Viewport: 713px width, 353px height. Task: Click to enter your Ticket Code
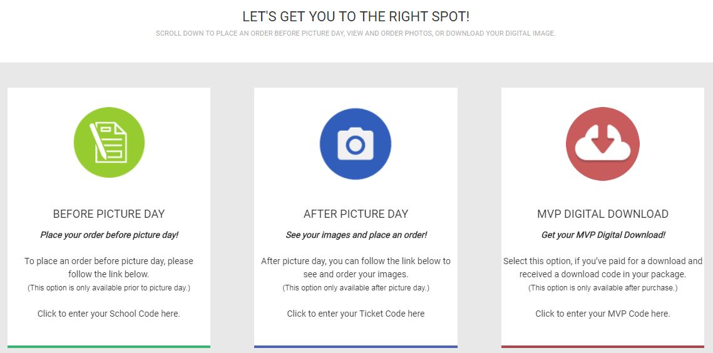[356, 314]
